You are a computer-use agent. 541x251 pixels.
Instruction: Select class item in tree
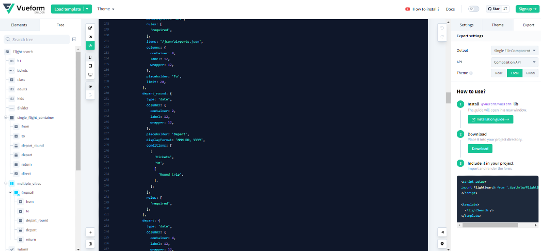tap(21, 80)
